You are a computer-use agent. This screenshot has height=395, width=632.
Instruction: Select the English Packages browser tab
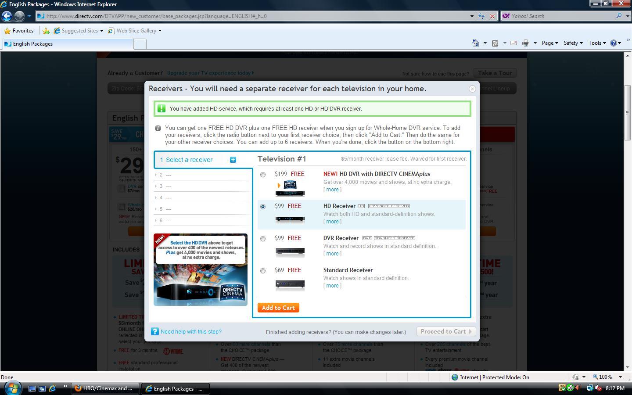[67, 44]
